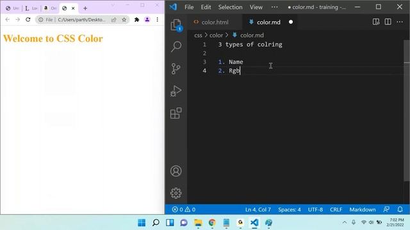Viewport: 410px width, 230px height.
Task: Open the Manage gear in VS Code
Action: click(176, 193)
